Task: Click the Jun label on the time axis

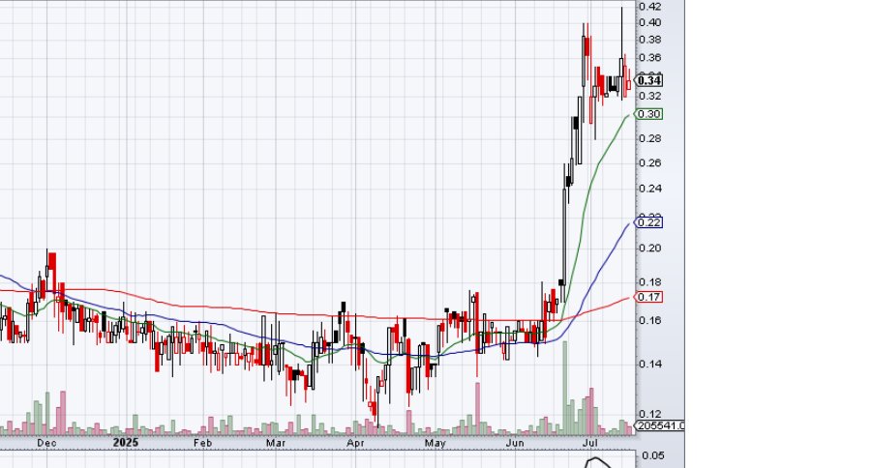Action: tap(515, 443)
